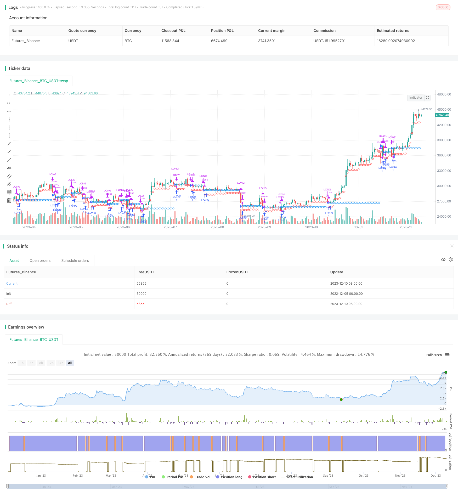Set earnings zoom range to 12h

point(51,363)
